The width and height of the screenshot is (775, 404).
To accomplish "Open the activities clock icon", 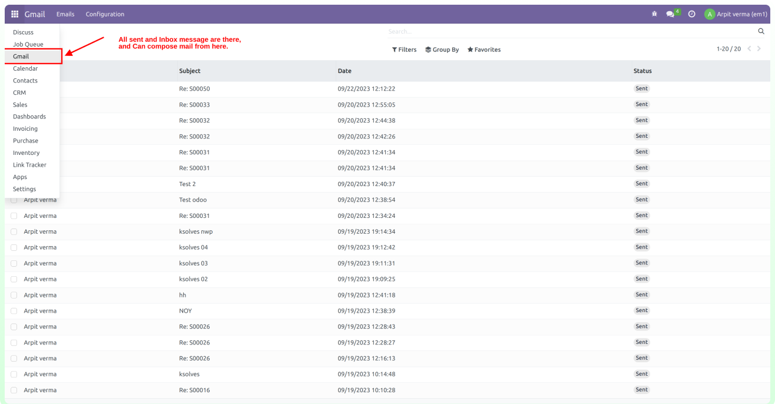I will click(692, 14).
